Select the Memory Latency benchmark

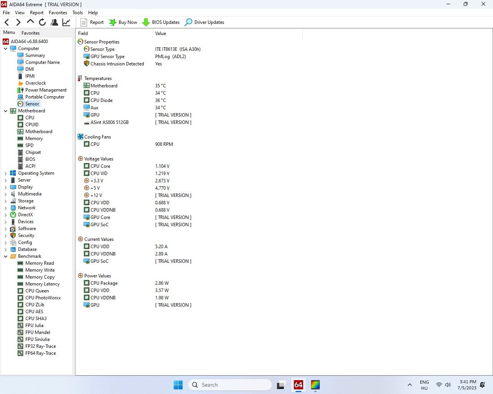click(x=42, y=284)
